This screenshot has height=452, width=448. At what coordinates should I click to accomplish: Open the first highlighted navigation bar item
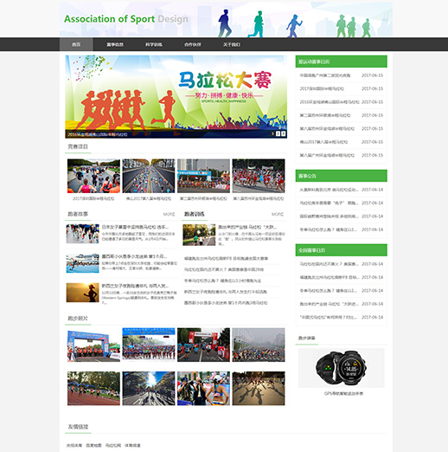click(x=76, y=44)
